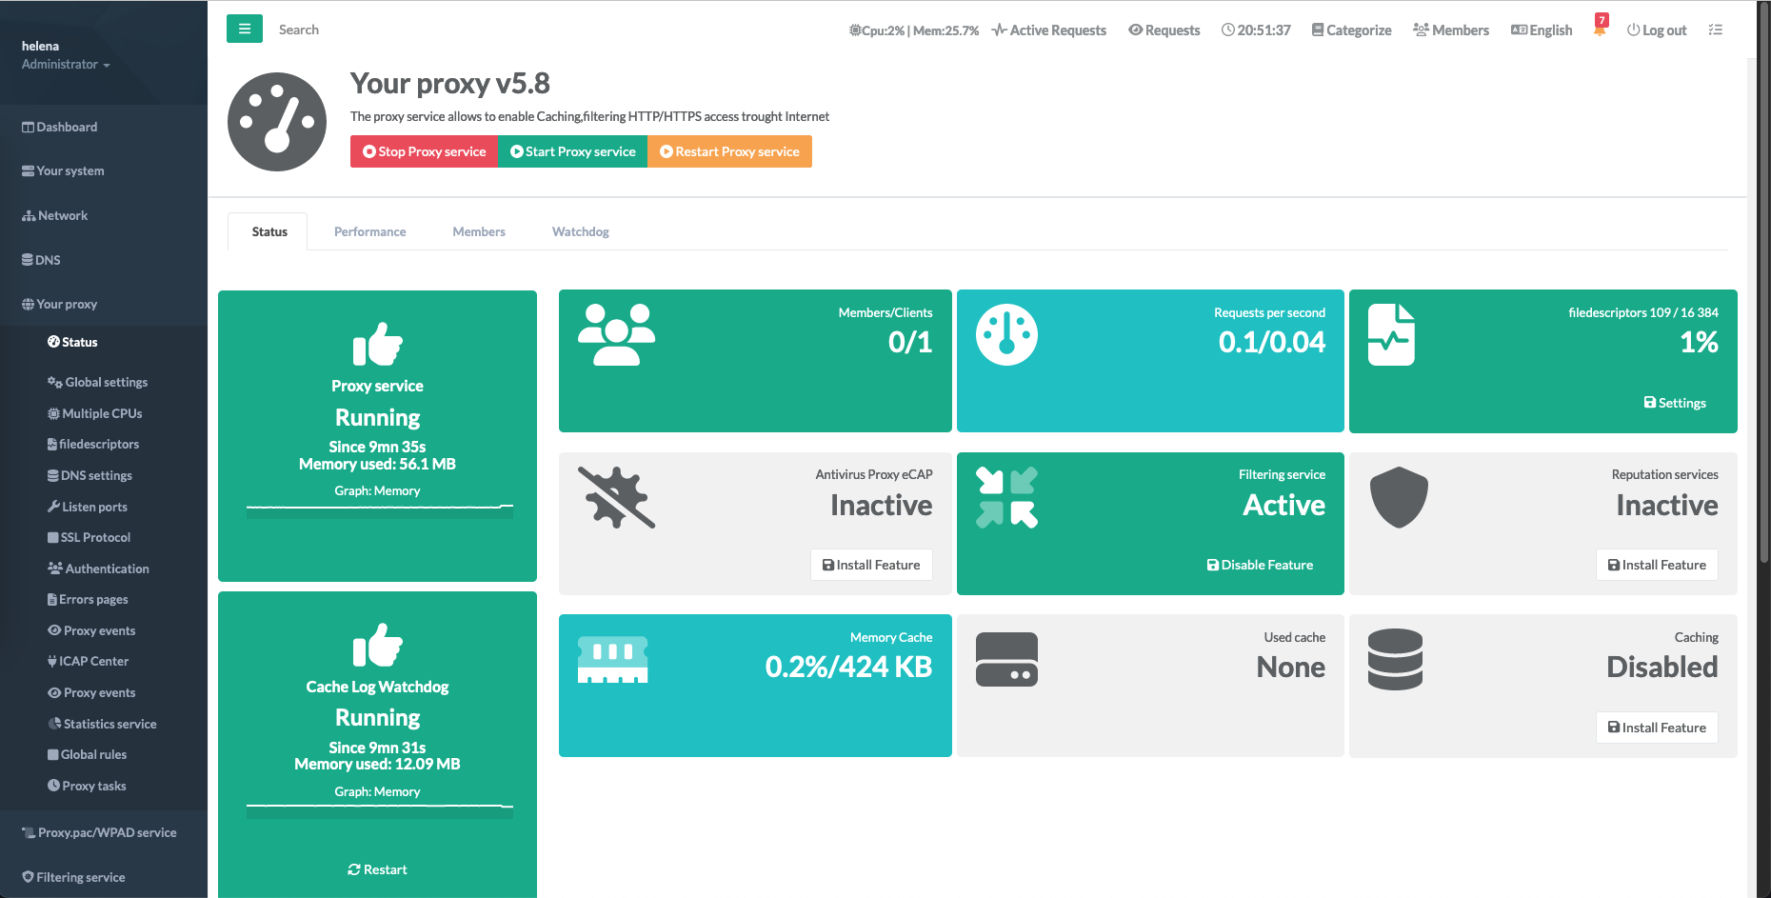Click the green hamburger menu icon
1771x898 pixels.
[x=244, y=30]
